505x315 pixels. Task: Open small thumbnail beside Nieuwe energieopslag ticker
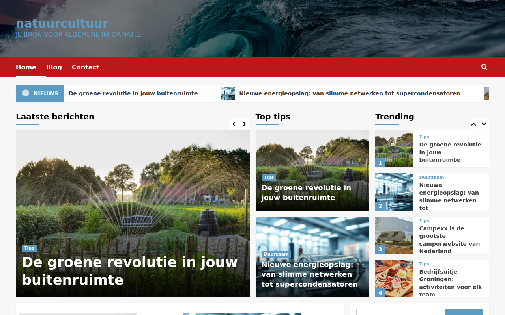tap(228, 93)
